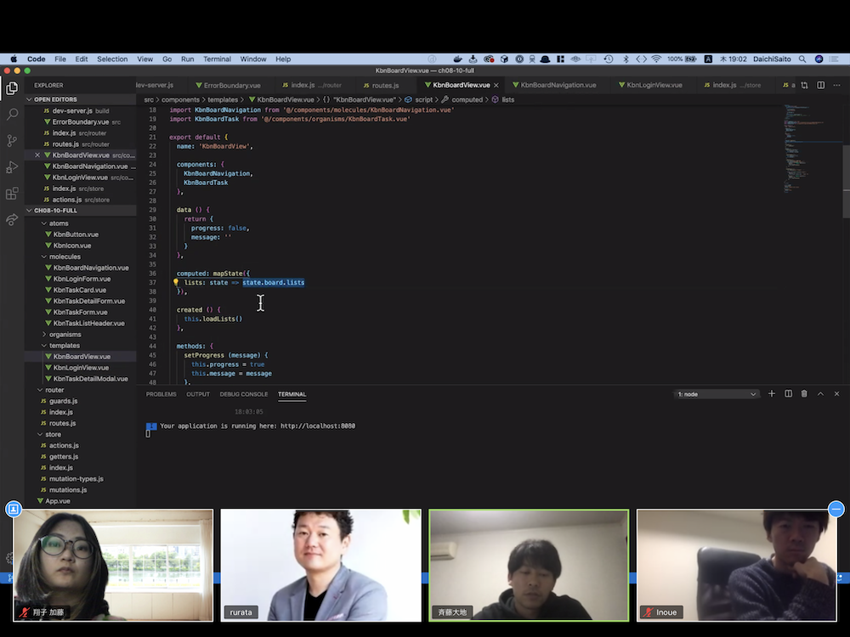The image size is (850, 637).
Task: Select the PROBLEMS panel tab
Action: [x=161, y=394]
